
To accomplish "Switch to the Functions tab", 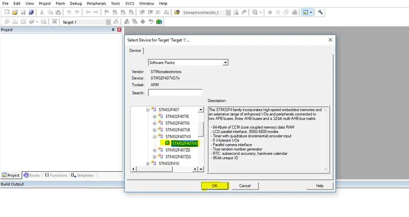I will pos(56,175).
